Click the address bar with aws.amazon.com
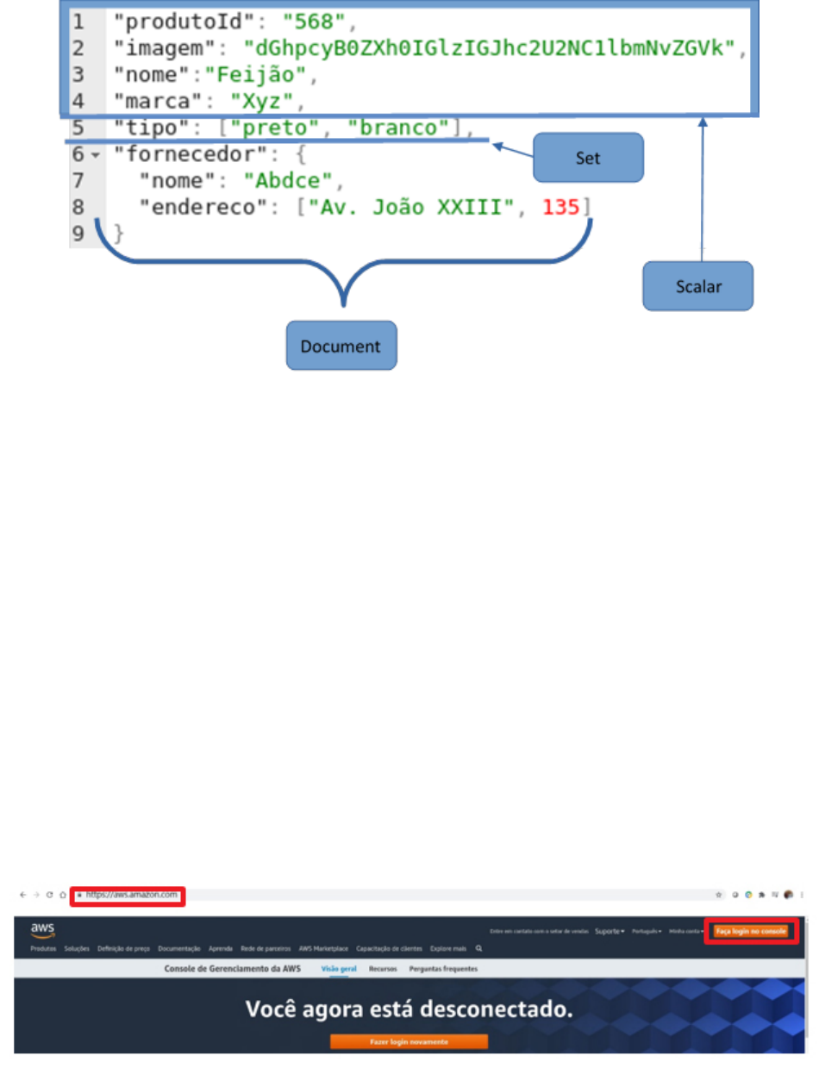 129,896
